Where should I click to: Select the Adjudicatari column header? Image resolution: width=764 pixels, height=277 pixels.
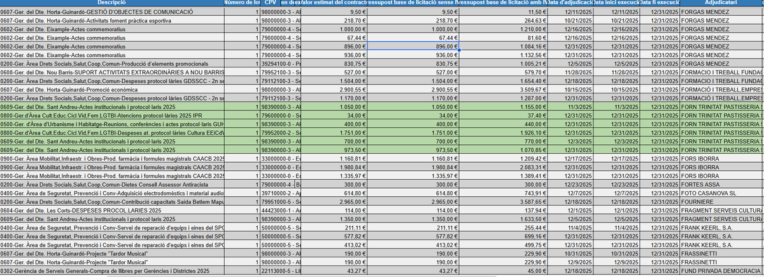721,4
